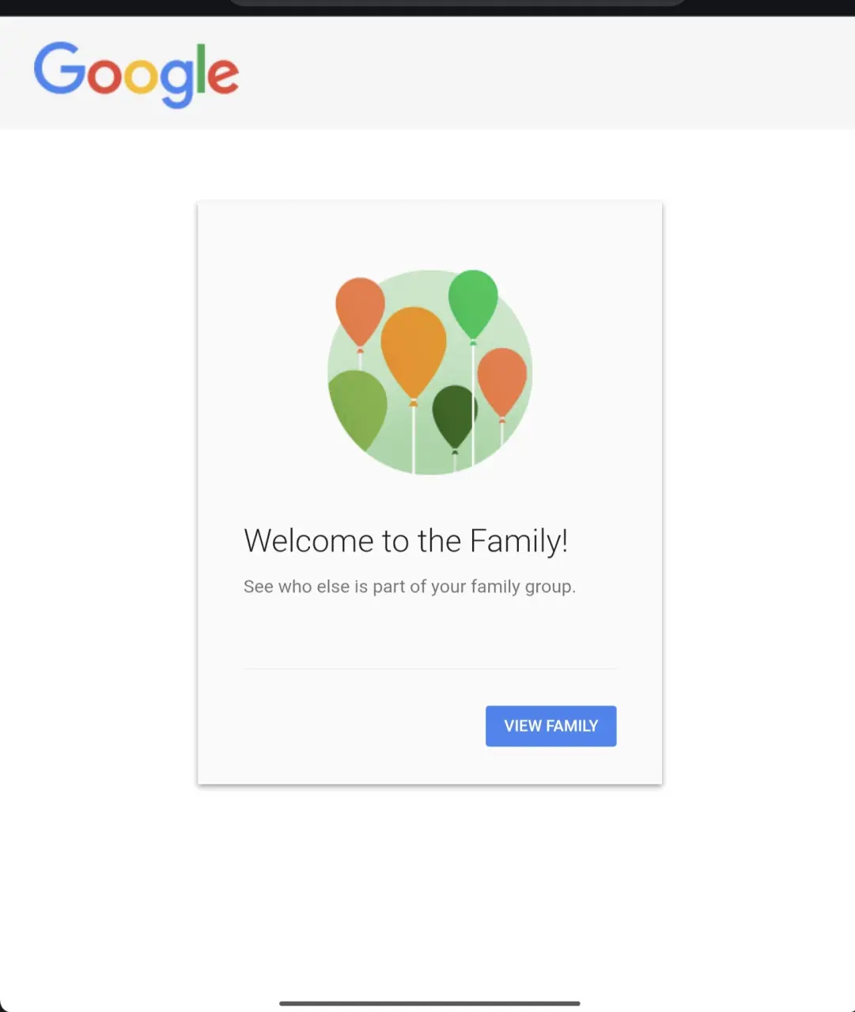Viewport: 855px width, 1012px height.
Task: Click the dark green balloon
Action: coord(454,417)
